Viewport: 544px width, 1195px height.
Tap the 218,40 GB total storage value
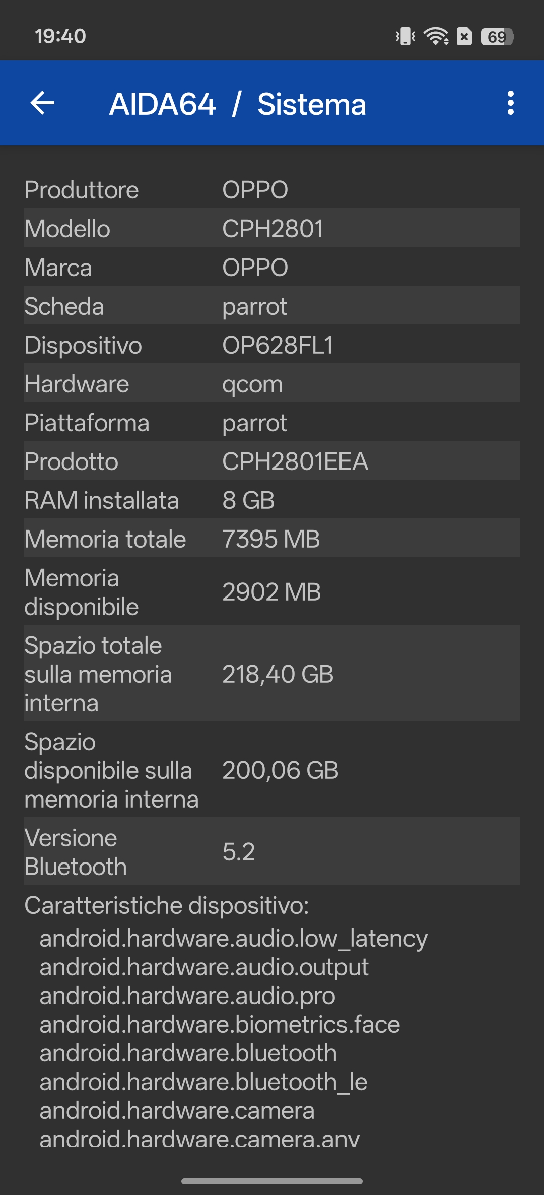point(278,674)
